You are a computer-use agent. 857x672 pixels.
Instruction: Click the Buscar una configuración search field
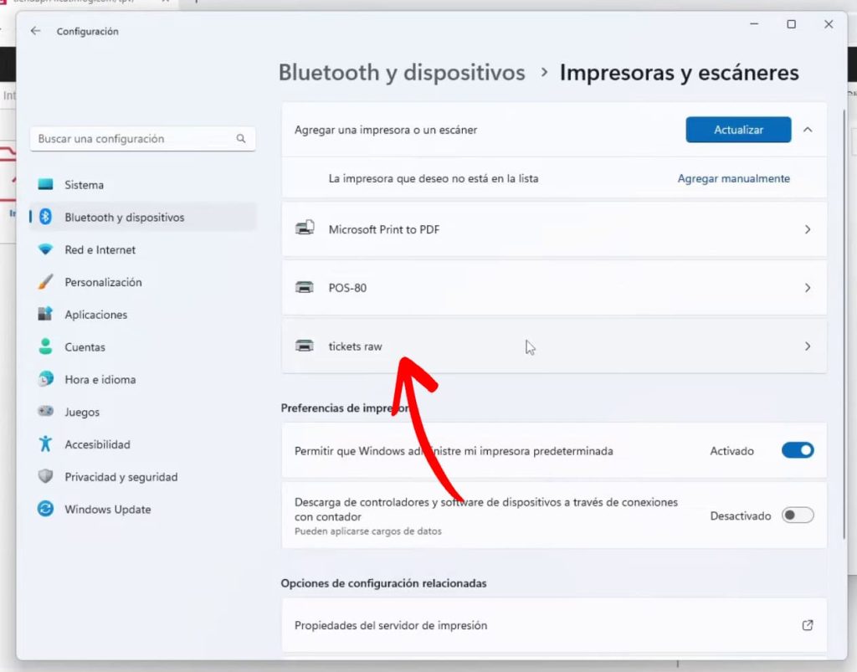pyautogui.click(x=134, y=139)
